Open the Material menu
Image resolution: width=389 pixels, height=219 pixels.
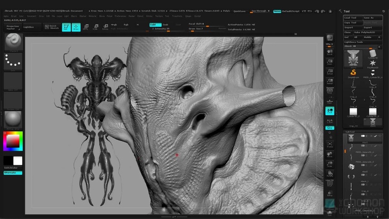tap(92, 16)
